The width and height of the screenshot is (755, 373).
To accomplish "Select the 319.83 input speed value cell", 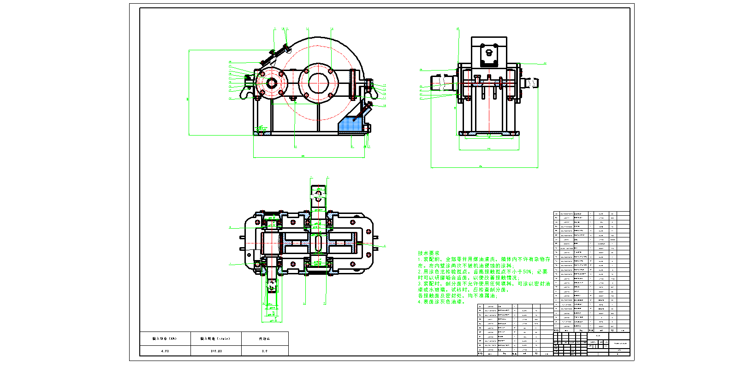I will [x=215, y=351].
